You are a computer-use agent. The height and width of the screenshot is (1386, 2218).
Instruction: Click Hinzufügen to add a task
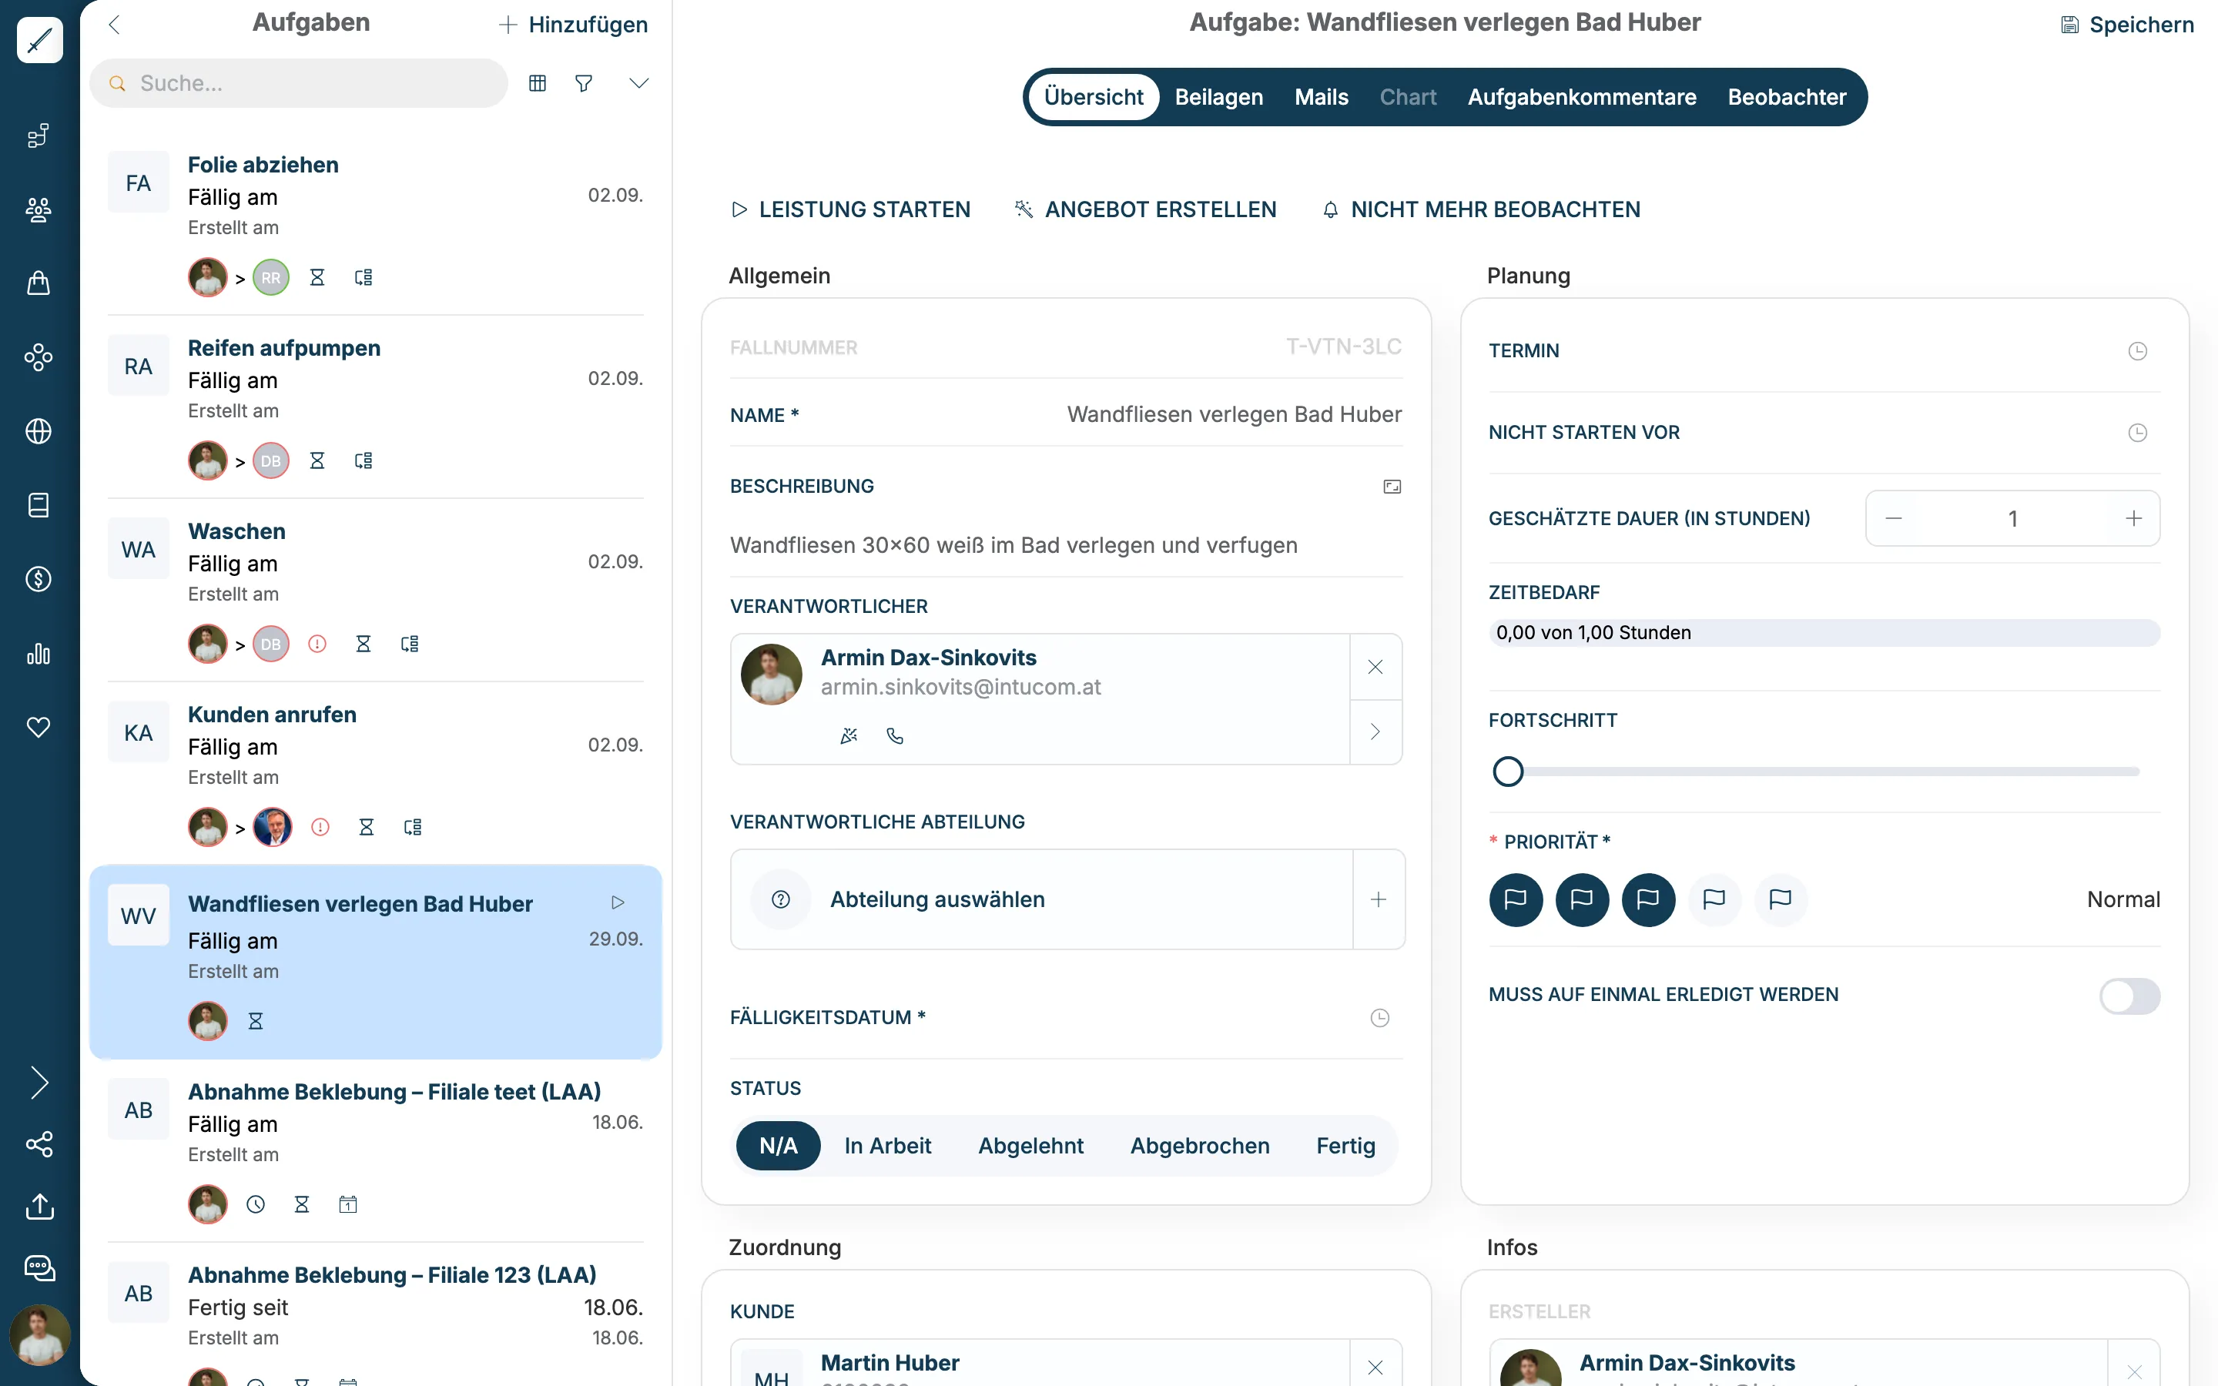pos(573,25)
